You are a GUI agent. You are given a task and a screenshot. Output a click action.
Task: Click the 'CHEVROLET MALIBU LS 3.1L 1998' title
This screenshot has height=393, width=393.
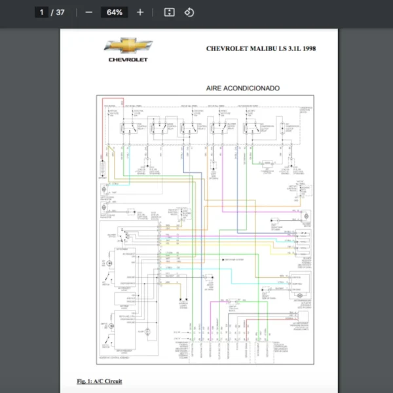261,48
